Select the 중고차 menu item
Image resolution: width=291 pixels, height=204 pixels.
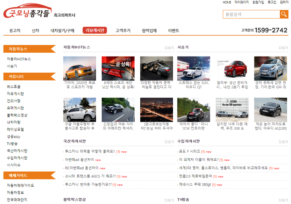(x=15, y=30)
